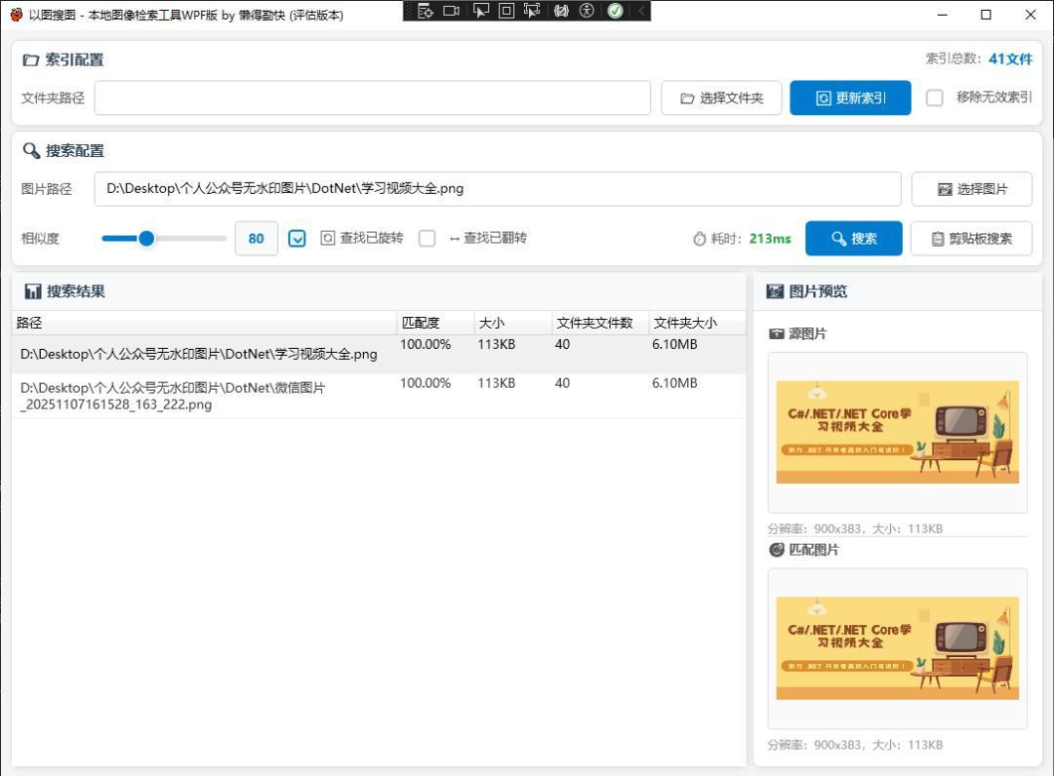Image resolution: width=1054 pixels, height=776 pixels.
Task: Open Live Visual Tree from debug toolbar
Action: click(x=426, y=11)
